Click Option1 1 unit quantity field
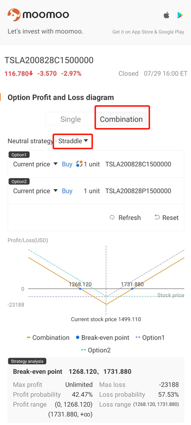 coord(92,164)
